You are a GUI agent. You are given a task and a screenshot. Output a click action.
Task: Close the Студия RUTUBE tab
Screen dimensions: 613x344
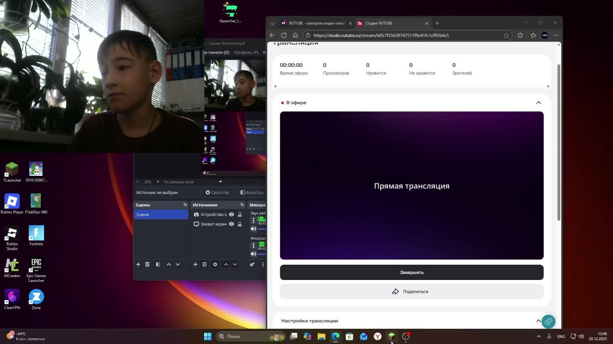[427, 23]
